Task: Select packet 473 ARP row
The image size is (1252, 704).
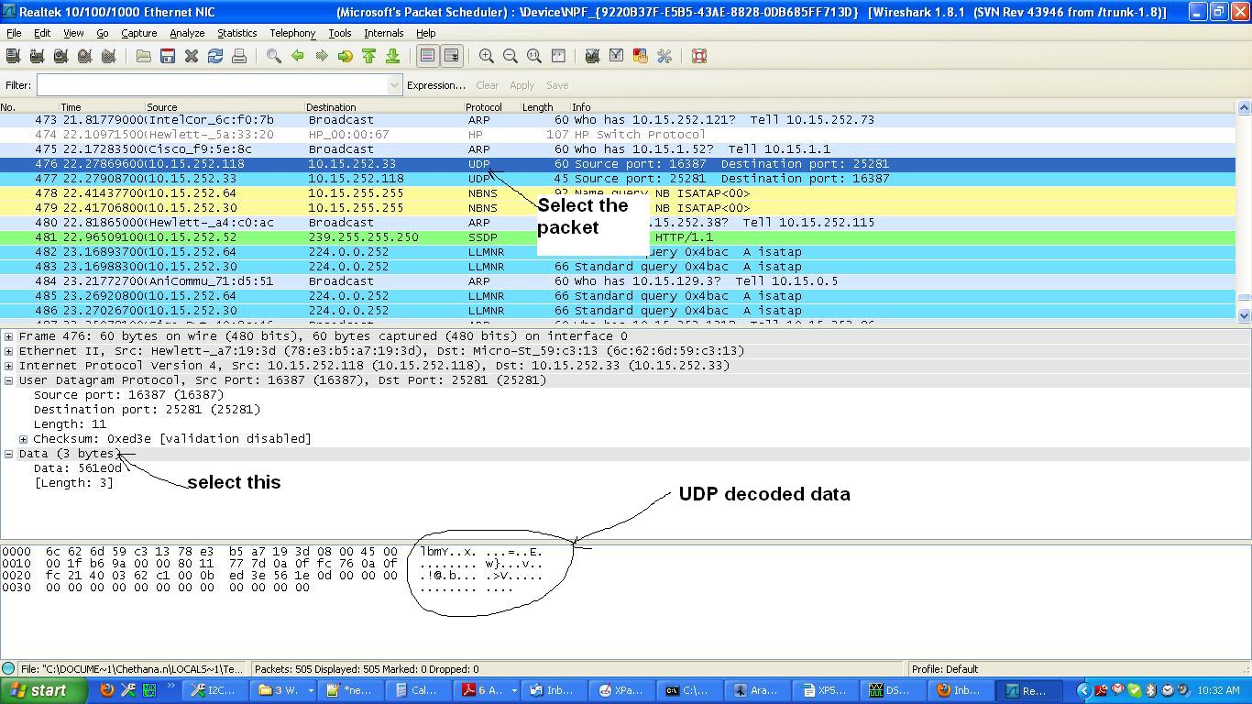Action: (x=618, y=120)
